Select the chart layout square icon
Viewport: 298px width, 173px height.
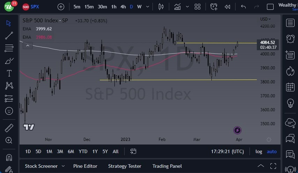point(270,7)
